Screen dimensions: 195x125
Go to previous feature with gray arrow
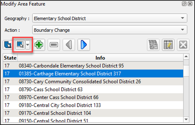pos(69,45)
